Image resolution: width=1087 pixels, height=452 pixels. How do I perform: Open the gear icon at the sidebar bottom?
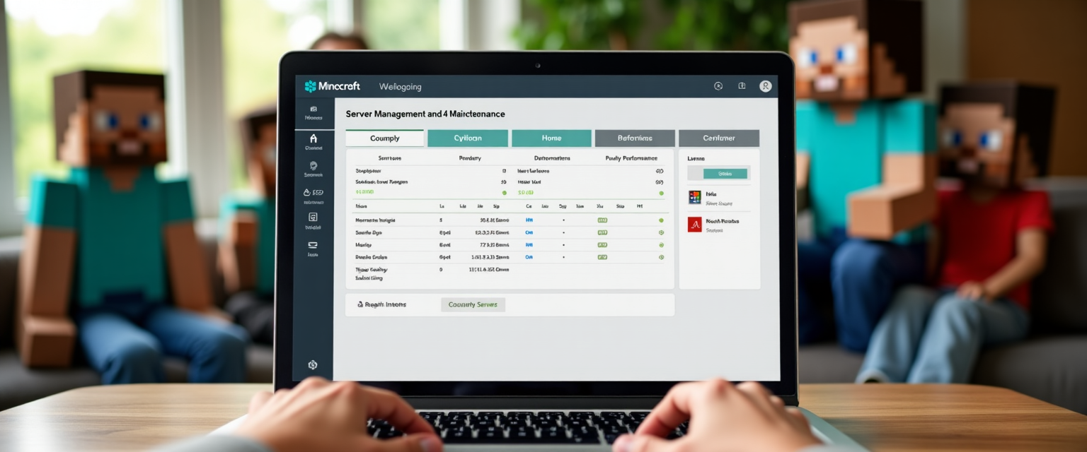click(313, 364)
